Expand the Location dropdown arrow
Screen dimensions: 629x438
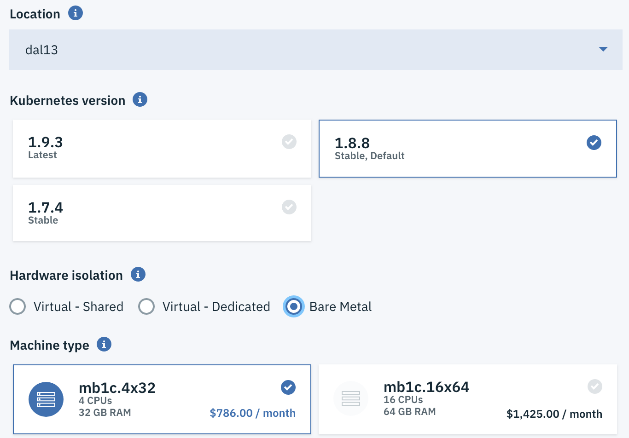pos(603,49)
